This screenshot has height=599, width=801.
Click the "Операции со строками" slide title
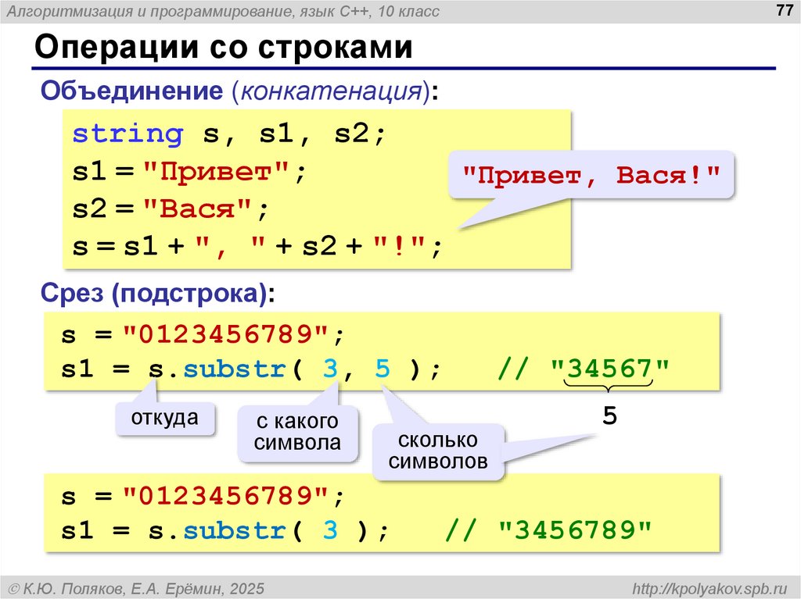[223, 48]
